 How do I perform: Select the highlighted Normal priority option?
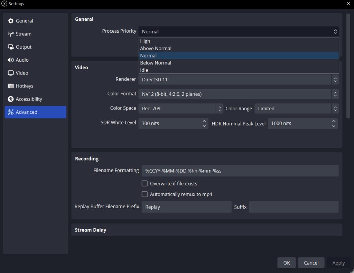(x=239, y=55)
